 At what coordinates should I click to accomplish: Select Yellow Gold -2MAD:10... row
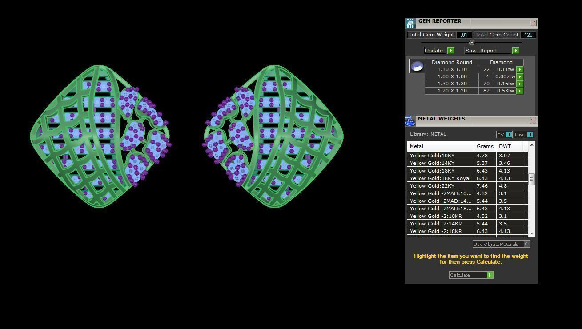click(x=467, y=193)
